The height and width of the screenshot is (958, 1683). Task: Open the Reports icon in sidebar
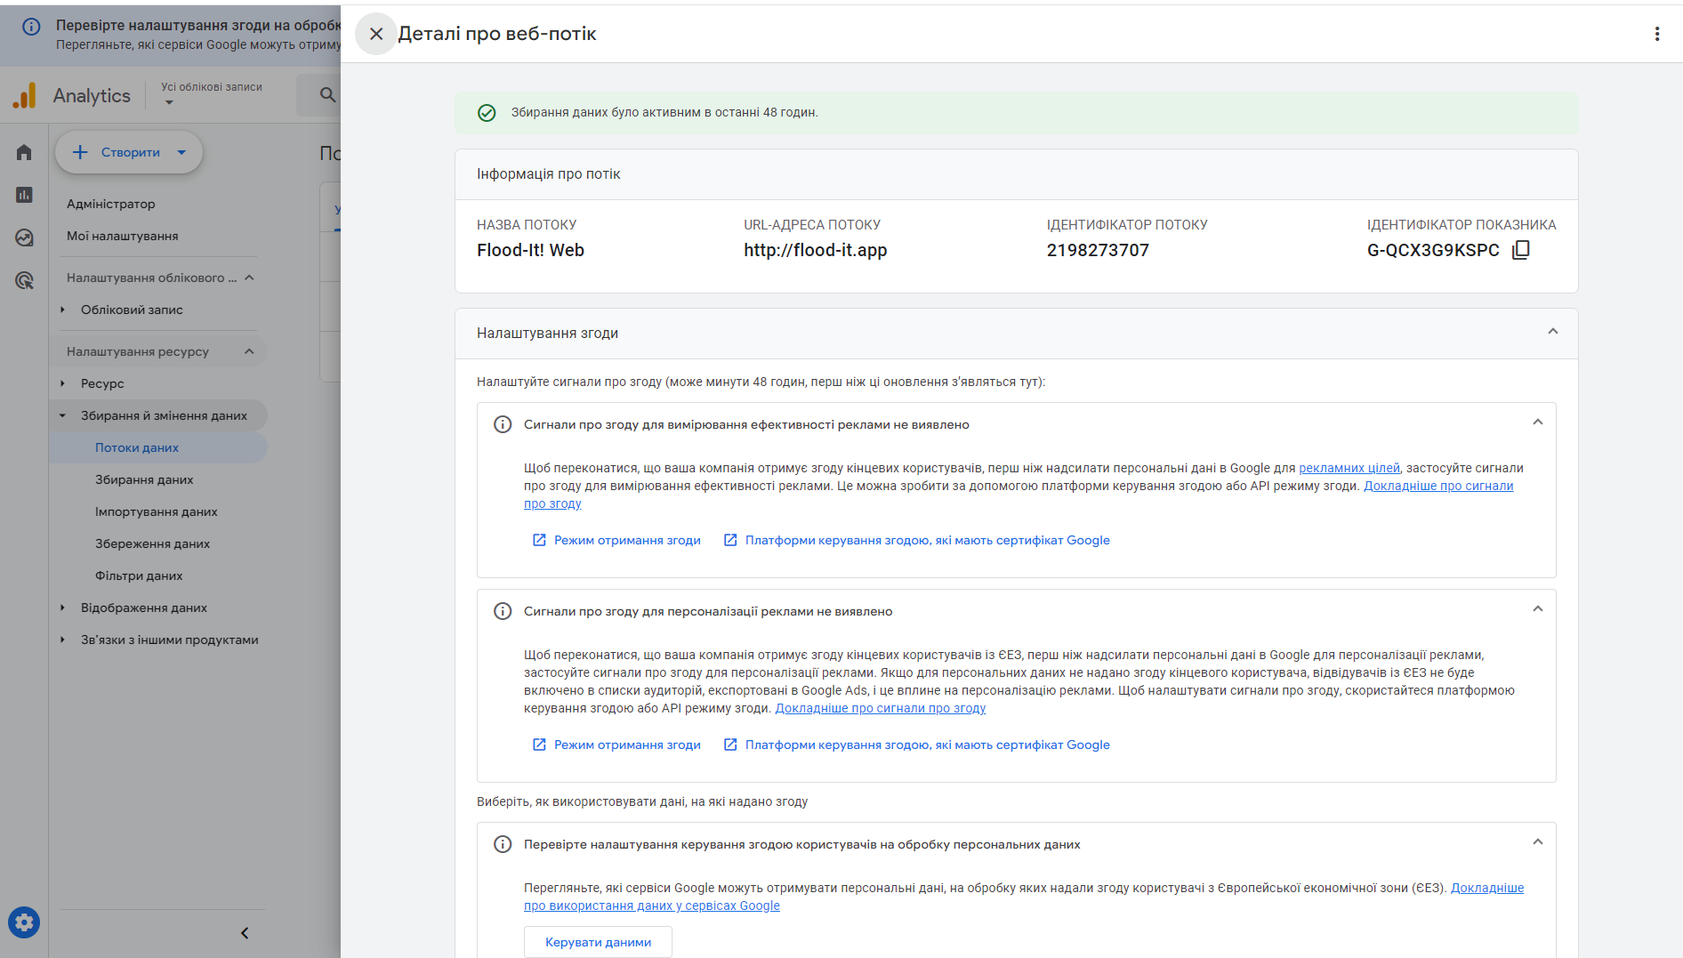[24, 195]
